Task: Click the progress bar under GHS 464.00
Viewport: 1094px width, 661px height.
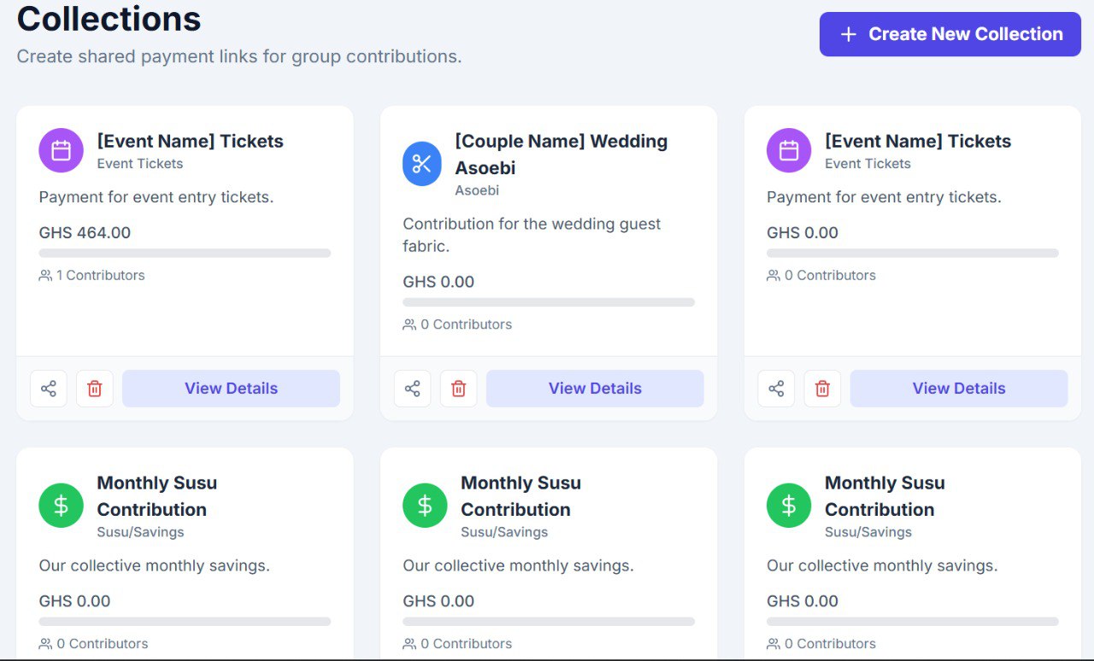Action: click(x=185, y=253)
